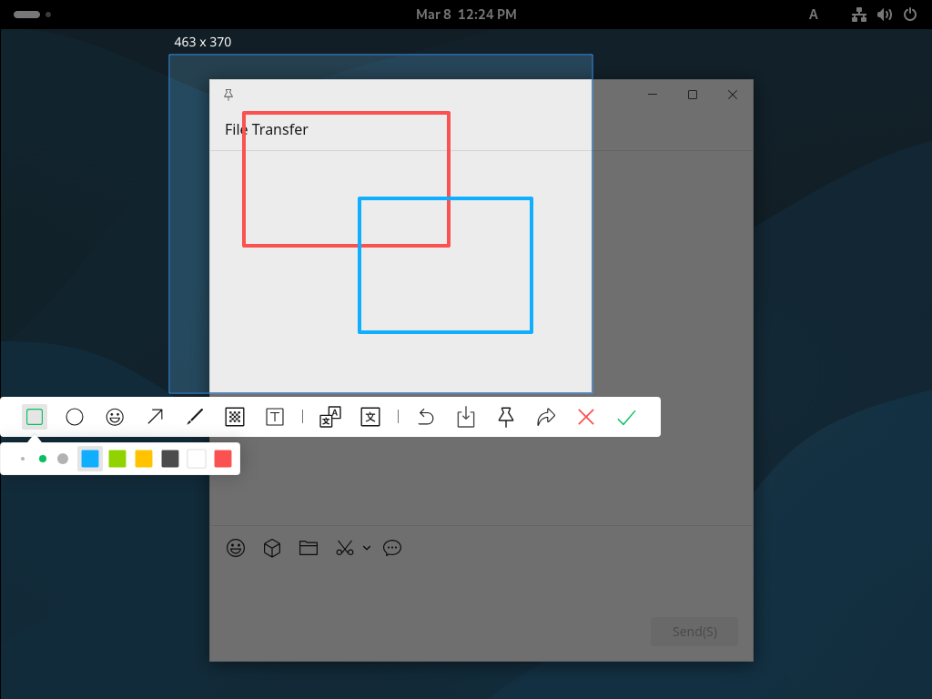Open the power menu in top bar
The image size is (932, 699).
[910, 15]
